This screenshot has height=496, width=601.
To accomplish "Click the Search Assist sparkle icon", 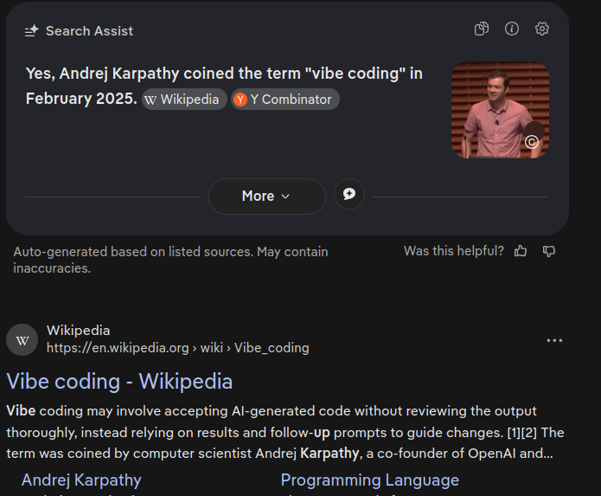I will click(x=32, y=31).
